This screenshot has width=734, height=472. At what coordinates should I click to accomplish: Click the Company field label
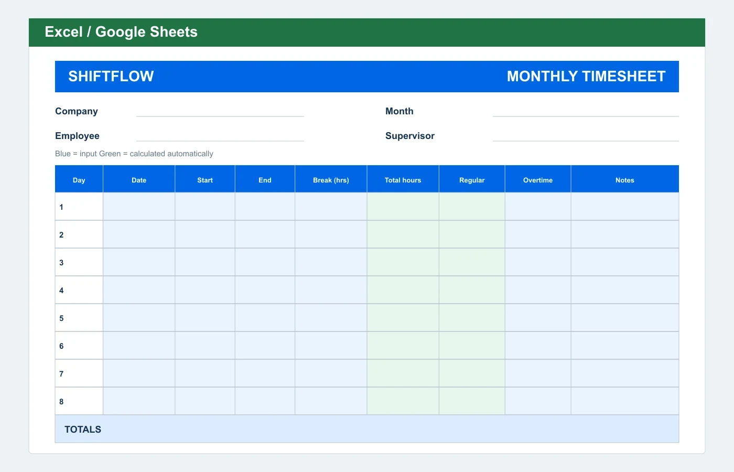[77, 111]
